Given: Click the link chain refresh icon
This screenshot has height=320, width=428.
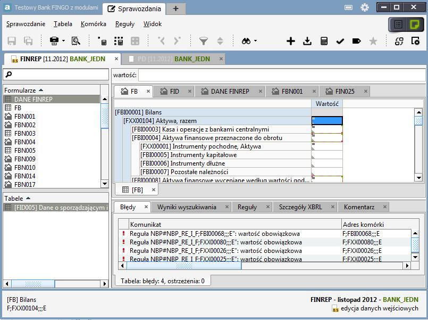Looking at the screenshot, I should click(399, 41).
